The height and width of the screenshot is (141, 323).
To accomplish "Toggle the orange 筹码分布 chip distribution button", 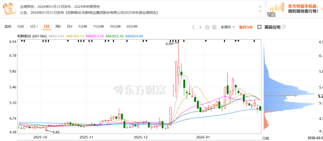I will (246, 27).
